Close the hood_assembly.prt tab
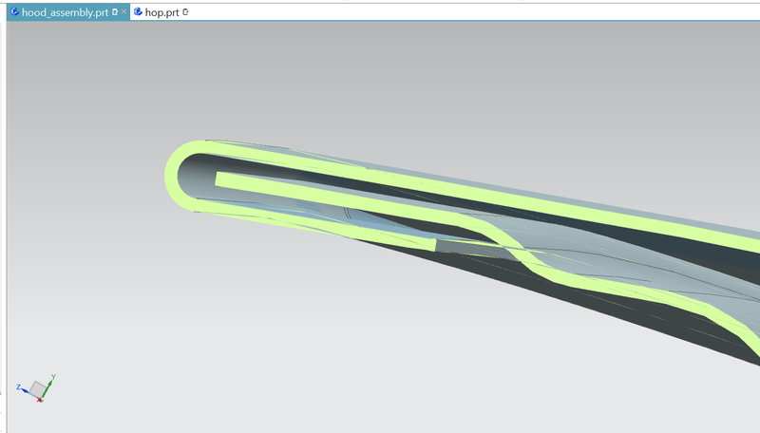Screen dimensions: 760x433 tap(124, 12)
